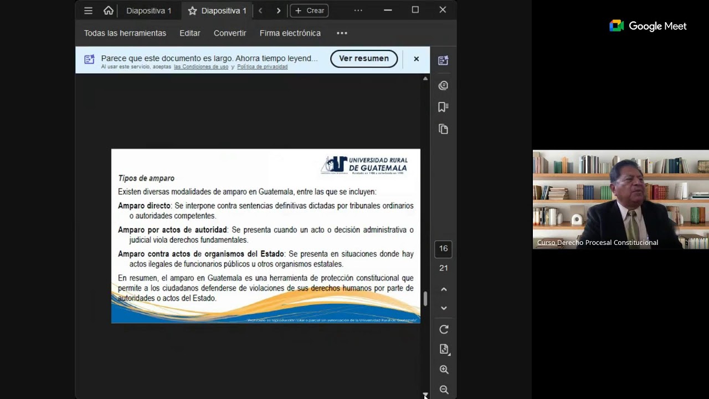Open Firma electrónica menu
Screen dimensions: 709x399
pyautogui.click(x=290, y=33)
